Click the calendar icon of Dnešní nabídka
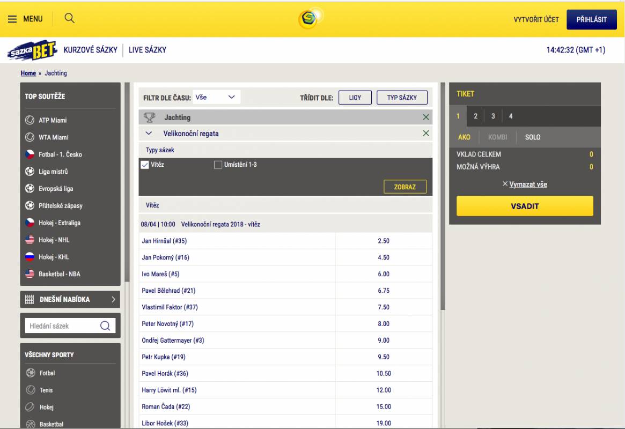This screenshot has width=625, height=429. click(x=30, y=299)
